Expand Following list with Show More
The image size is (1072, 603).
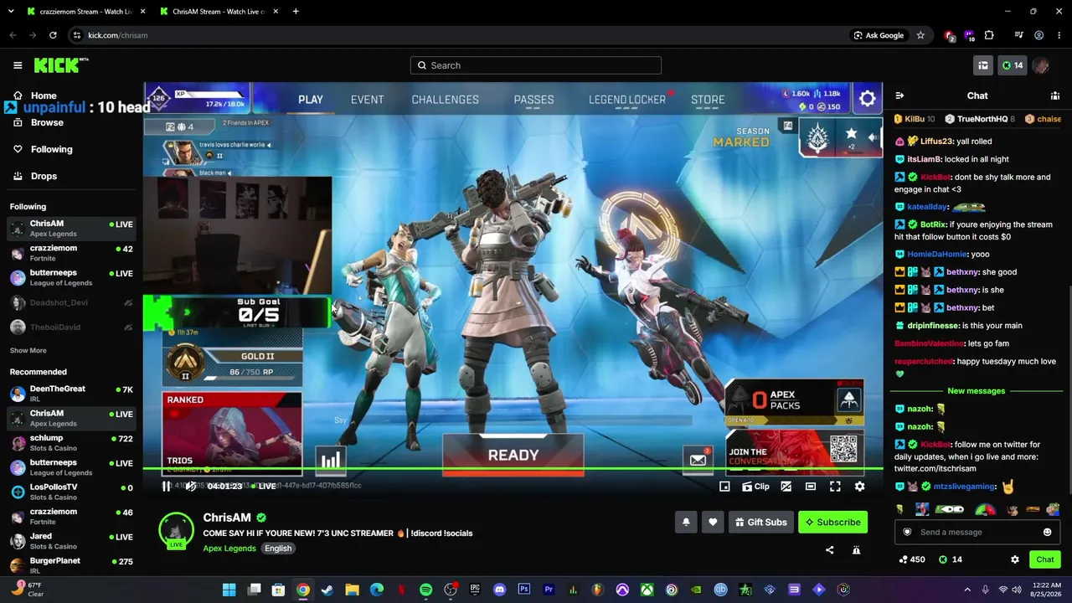tap(28, 350)
